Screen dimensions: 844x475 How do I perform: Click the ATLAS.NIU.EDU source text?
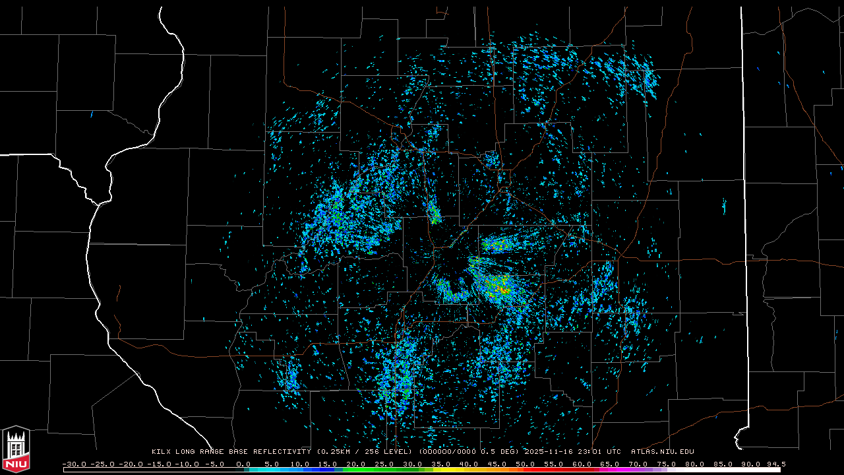tap(662, 452)
